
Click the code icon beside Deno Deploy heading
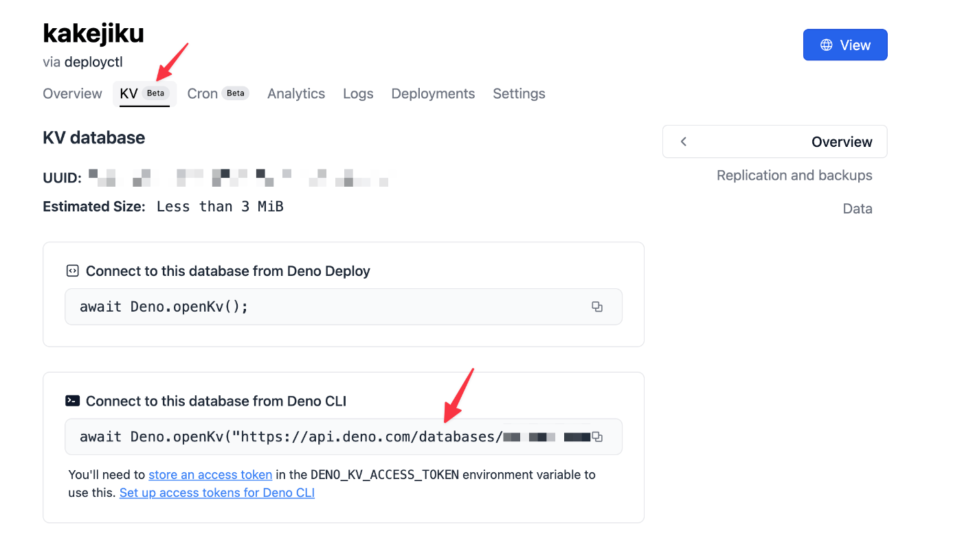tap(72, 271)
